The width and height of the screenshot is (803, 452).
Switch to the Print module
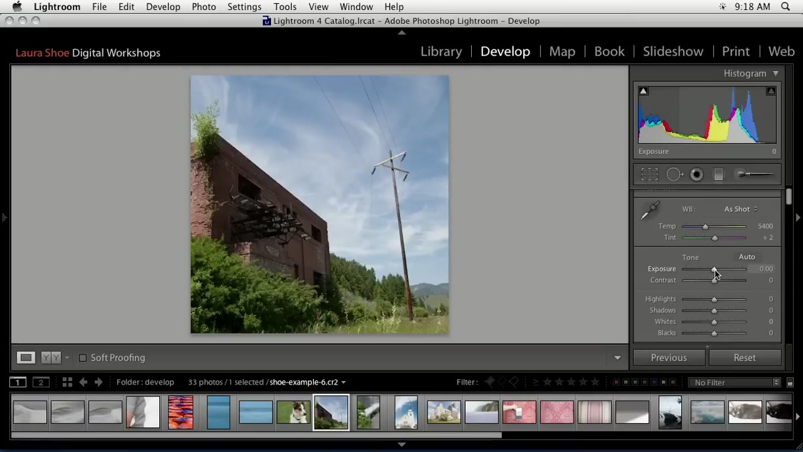(735, 51)
